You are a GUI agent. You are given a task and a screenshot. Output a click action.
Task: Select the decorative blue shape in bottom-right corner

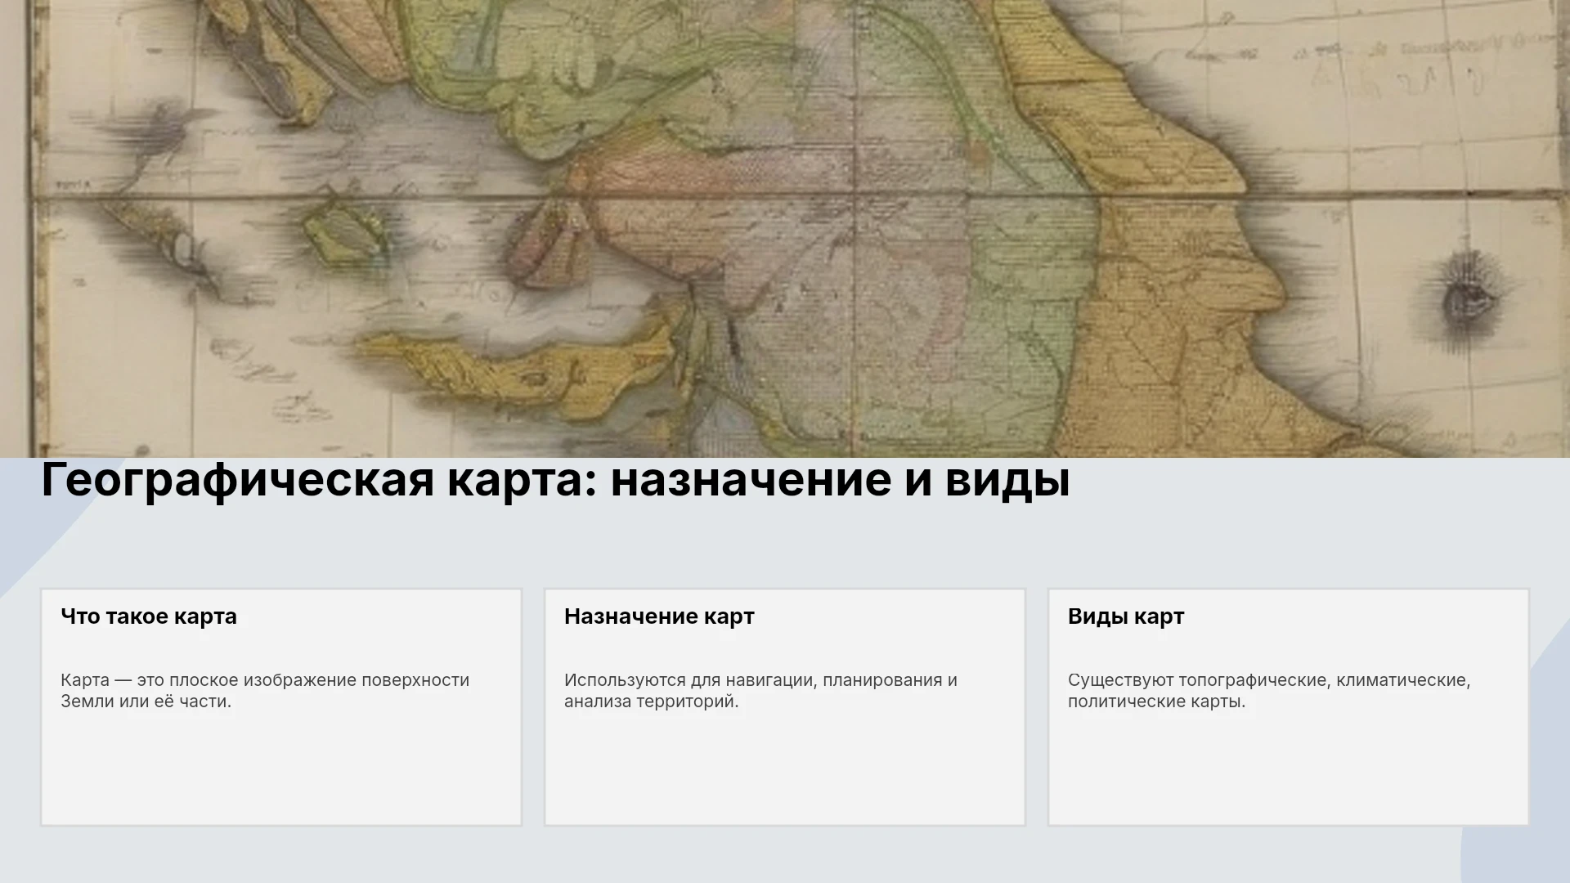(1519, 850)
